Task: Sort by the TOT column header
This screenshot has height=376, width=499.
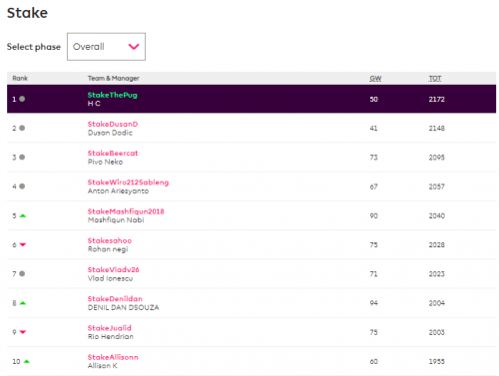Action: 435,79
